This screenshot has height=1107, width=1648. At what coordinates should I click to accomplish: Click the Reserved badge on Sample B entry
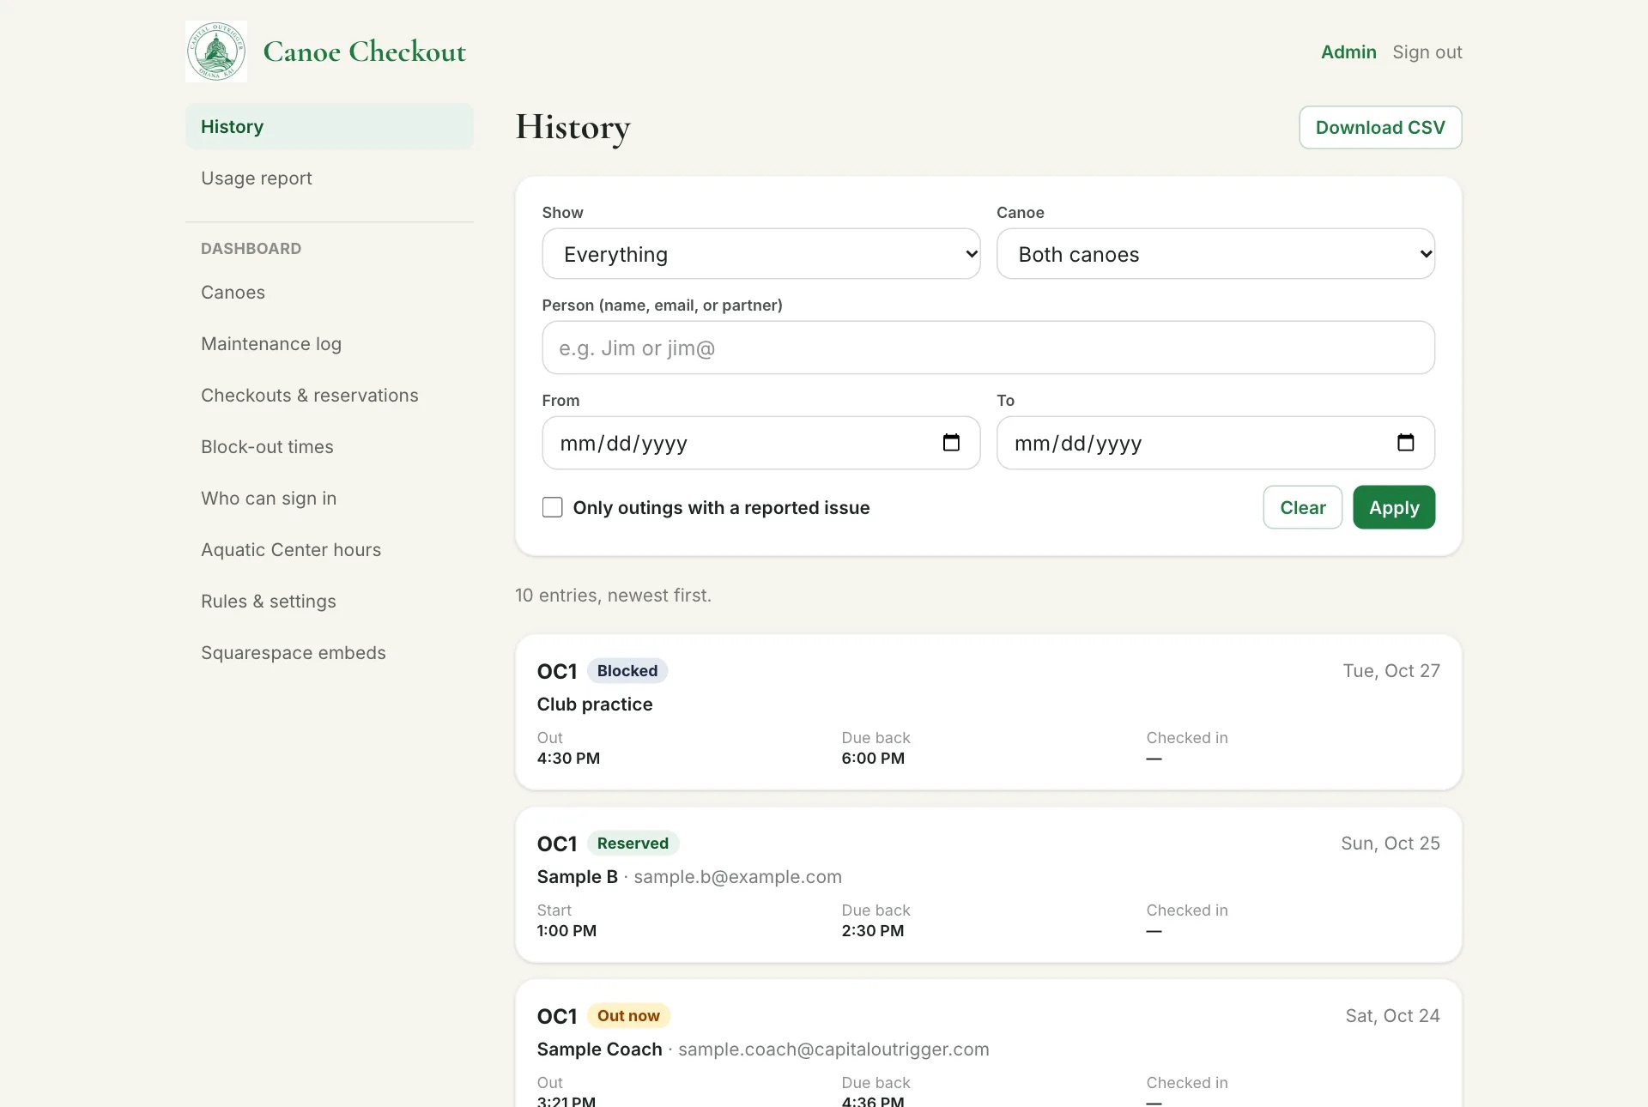pyautogui.click(x=633, y=844)
